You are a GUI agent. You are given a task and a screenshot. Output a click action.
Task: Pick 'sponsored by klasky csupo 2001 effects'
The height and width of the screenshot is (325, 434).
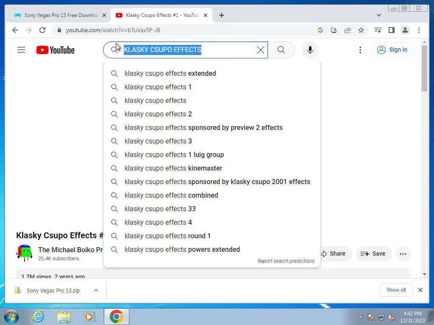click(x=212, y=182)
